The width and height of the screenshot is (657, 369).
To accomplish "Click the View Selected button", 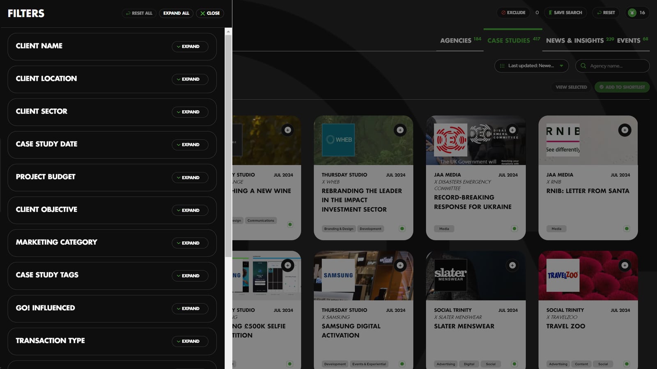I will 571,87.
